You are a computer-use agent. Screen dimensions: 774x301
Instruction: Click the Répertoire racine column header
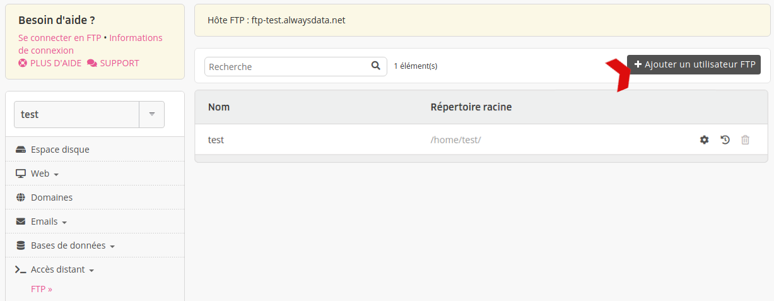471,107
